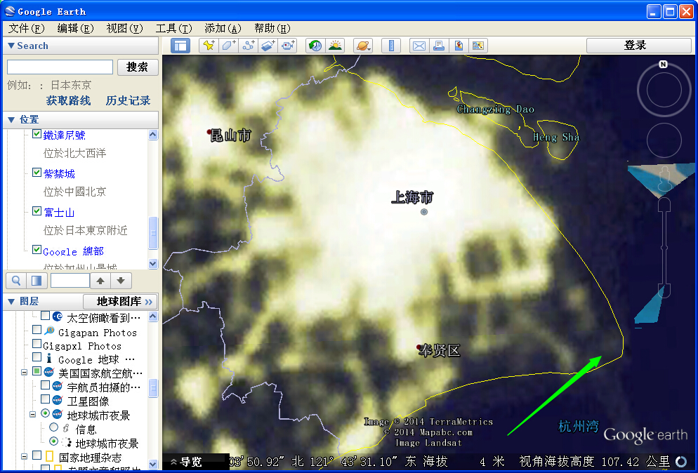Screen dimensions: 698x473
Task: Open the ruler measuring tool
Action: (x=391, y=46)
